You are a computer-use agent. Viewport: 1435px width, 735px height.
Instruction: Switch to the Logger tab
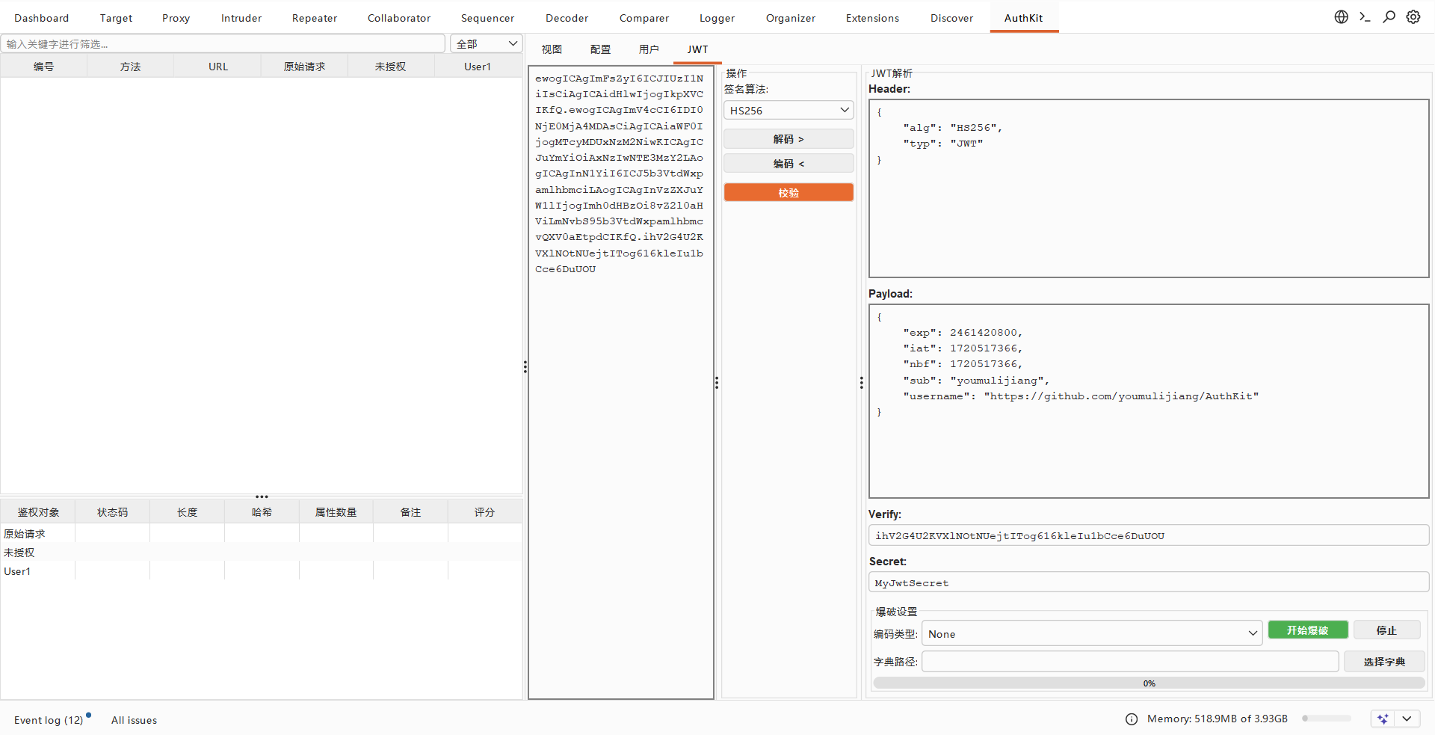tap(717, 18)
